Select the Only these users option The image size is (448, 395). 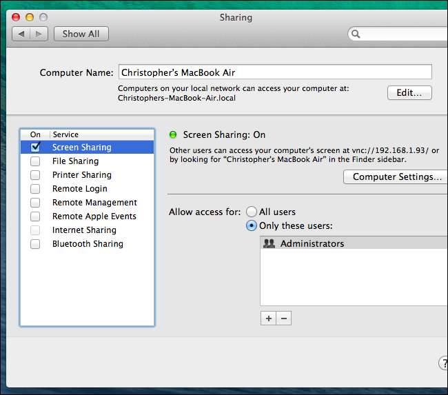252,226
